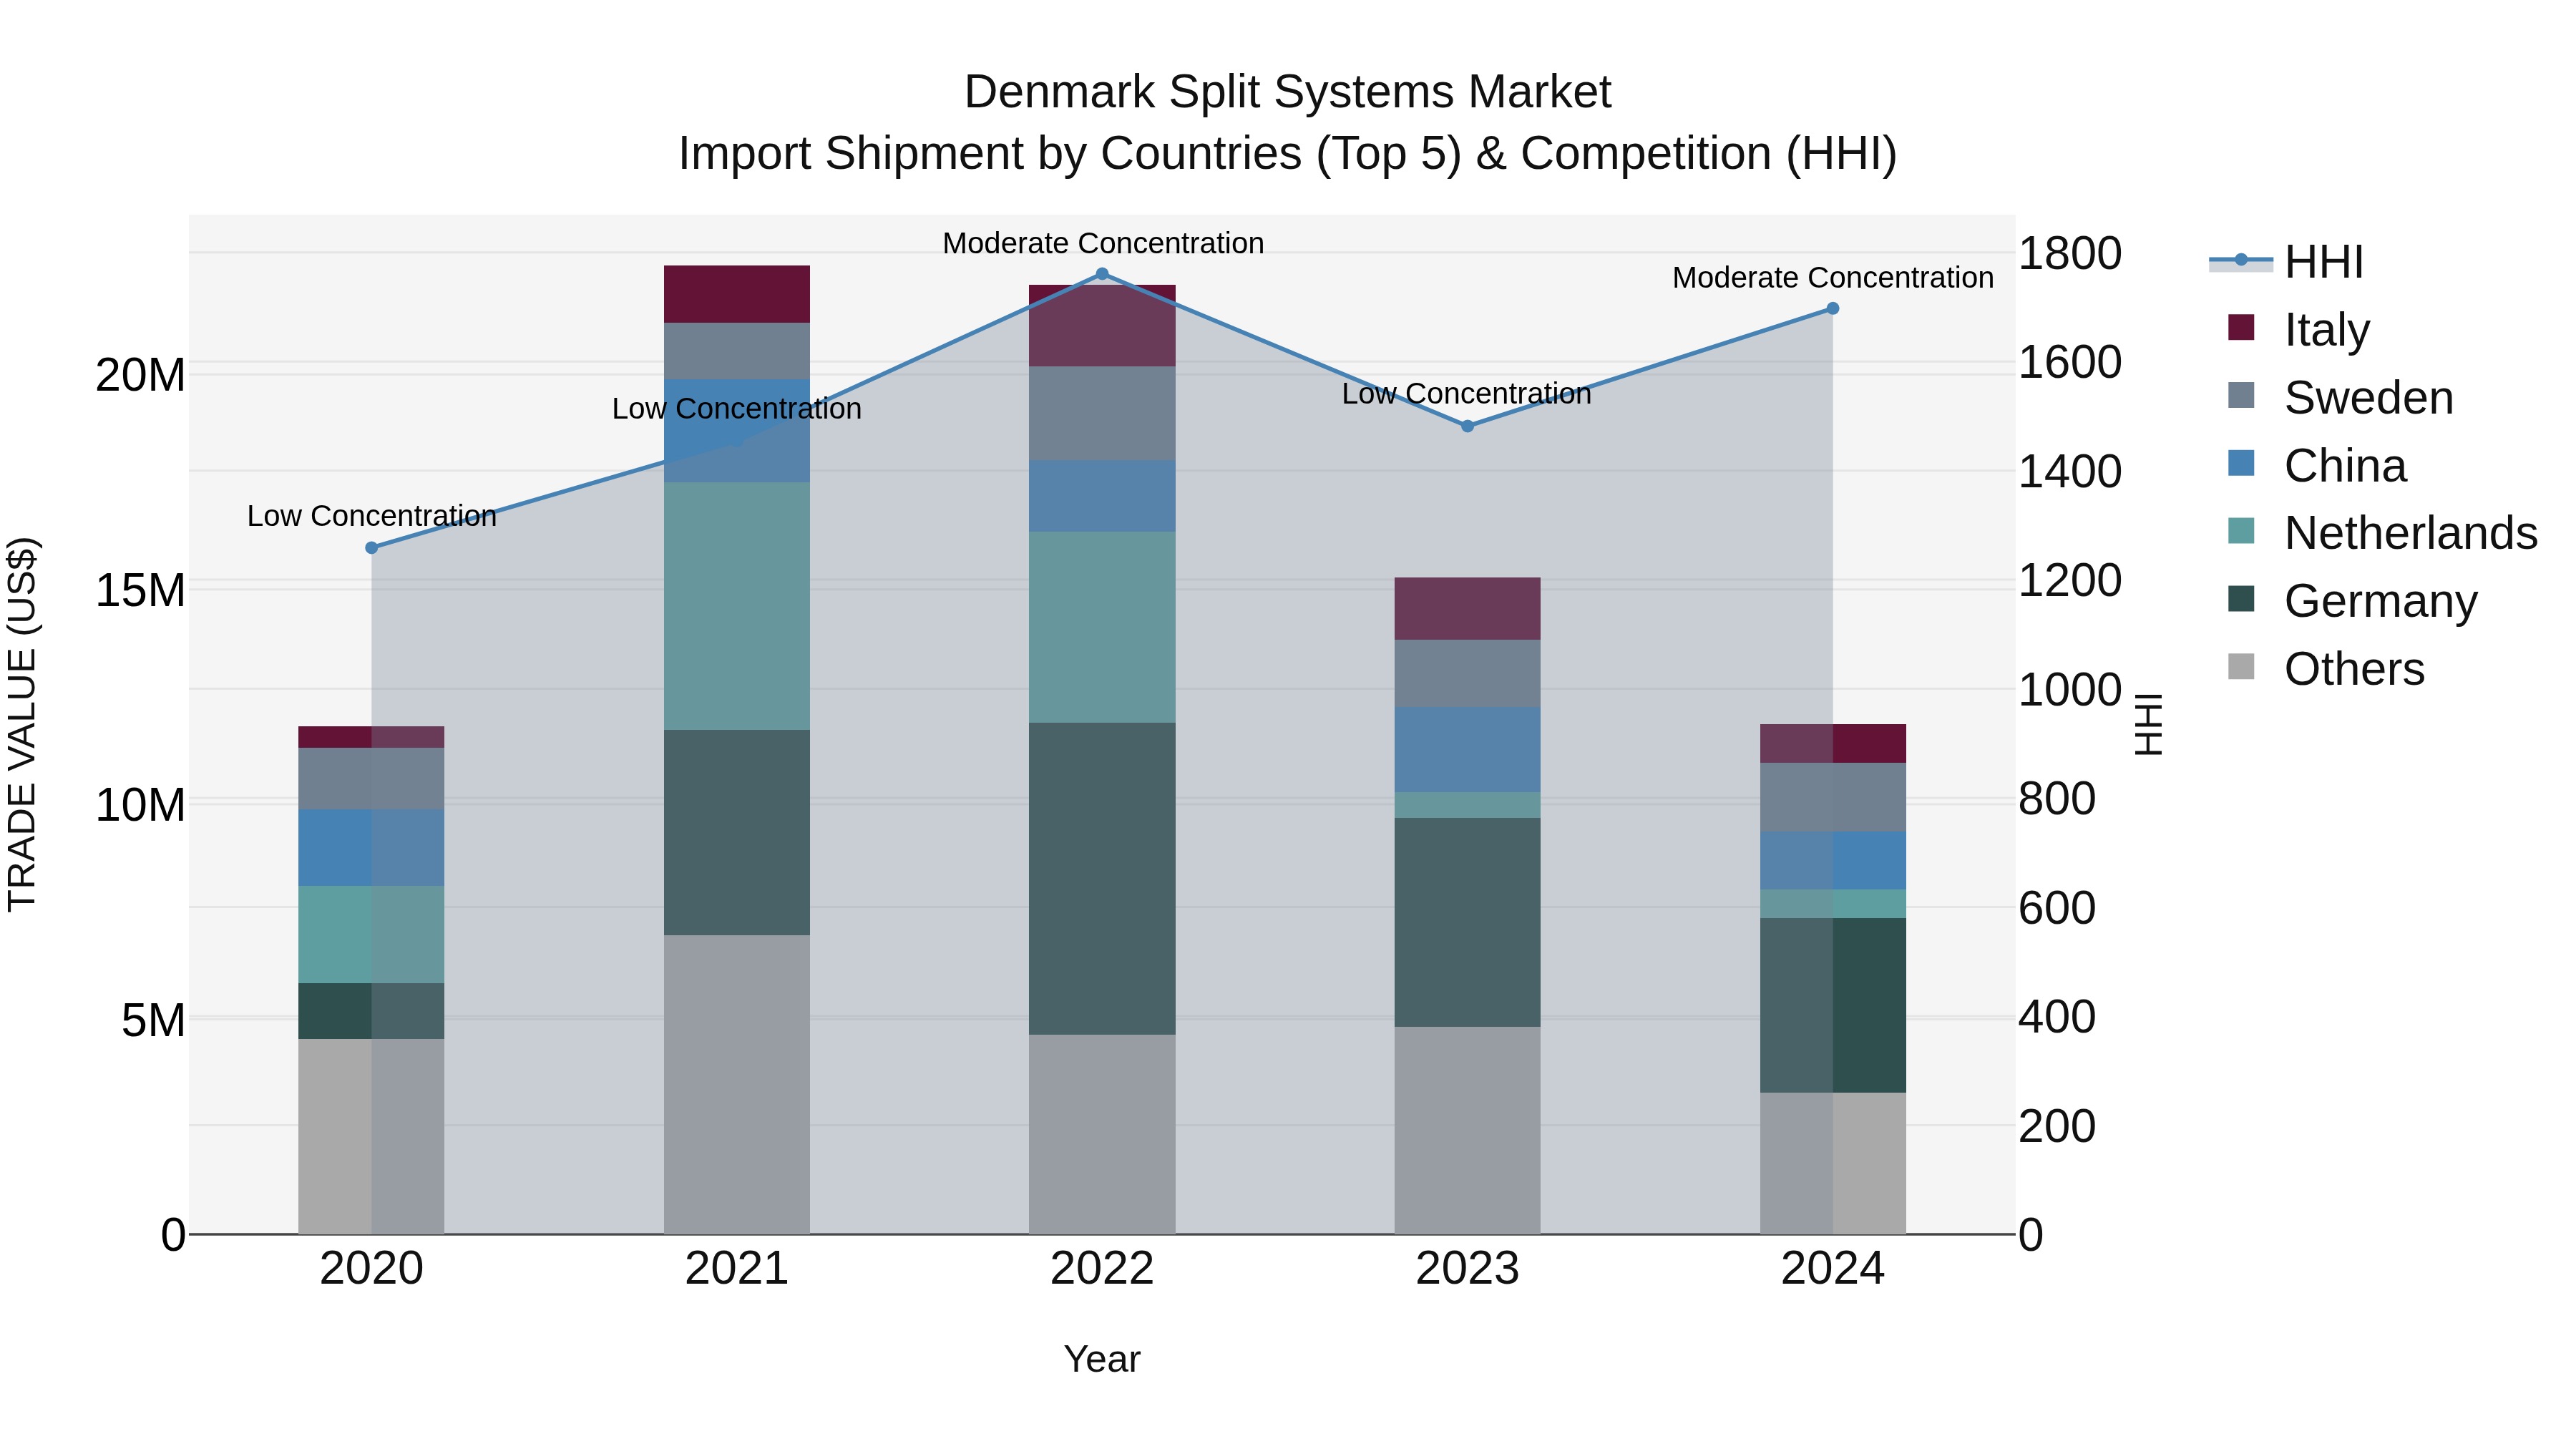Click the 2021 Italy bar segment
The height and width of the screenshot is (1449, 2576).
point(737,294)
